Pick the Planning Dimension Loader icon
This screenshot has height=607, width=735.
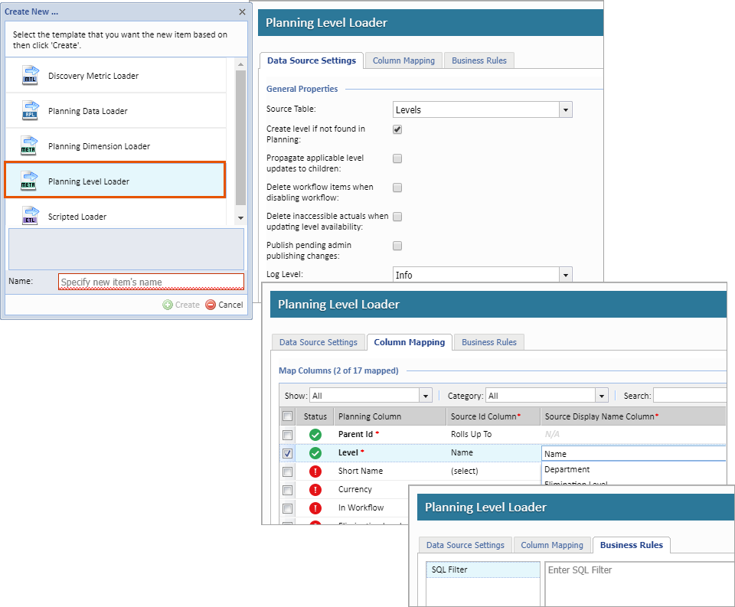pos(30,145)
